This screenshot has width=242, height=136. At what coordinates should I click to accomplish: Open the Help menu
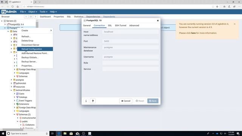point(53,12)
